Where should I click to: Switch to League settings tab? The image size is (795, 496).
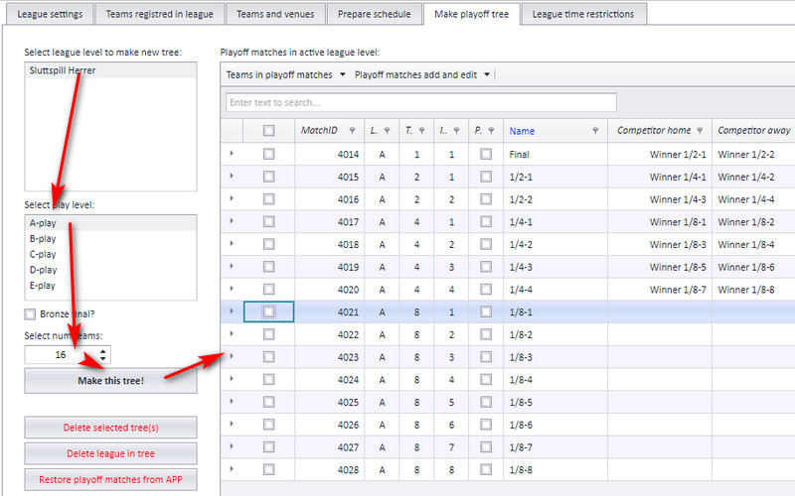point(50,14)
